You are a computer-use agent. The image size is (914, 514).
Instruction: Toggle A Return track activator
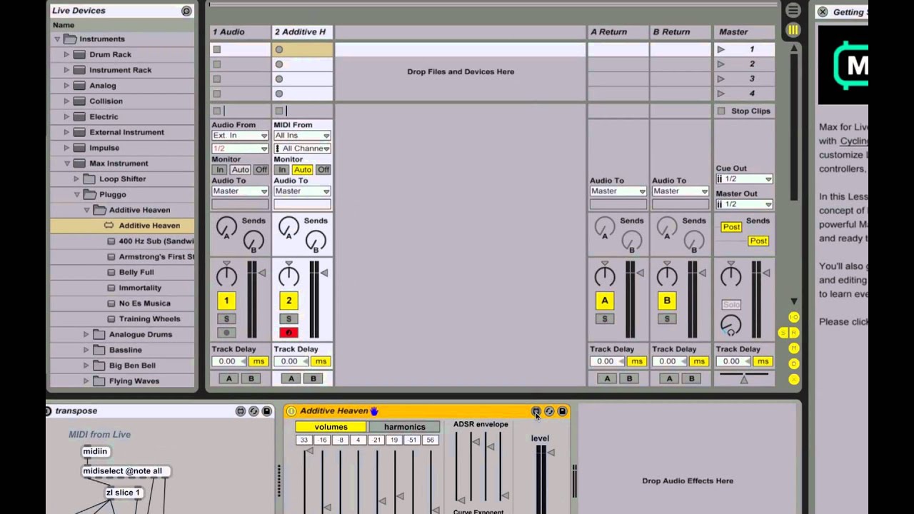(x=605, y=301)
